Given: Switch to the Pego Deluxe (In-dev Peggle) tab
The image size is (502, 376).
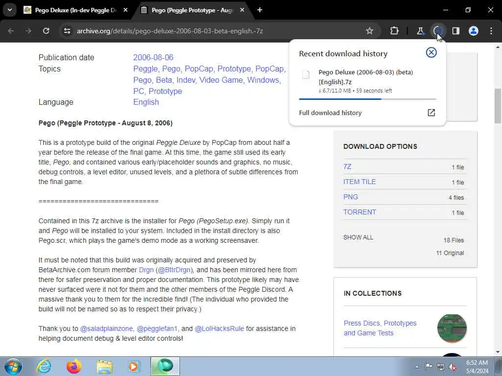Looking at the screenshot, I should 76,10.
